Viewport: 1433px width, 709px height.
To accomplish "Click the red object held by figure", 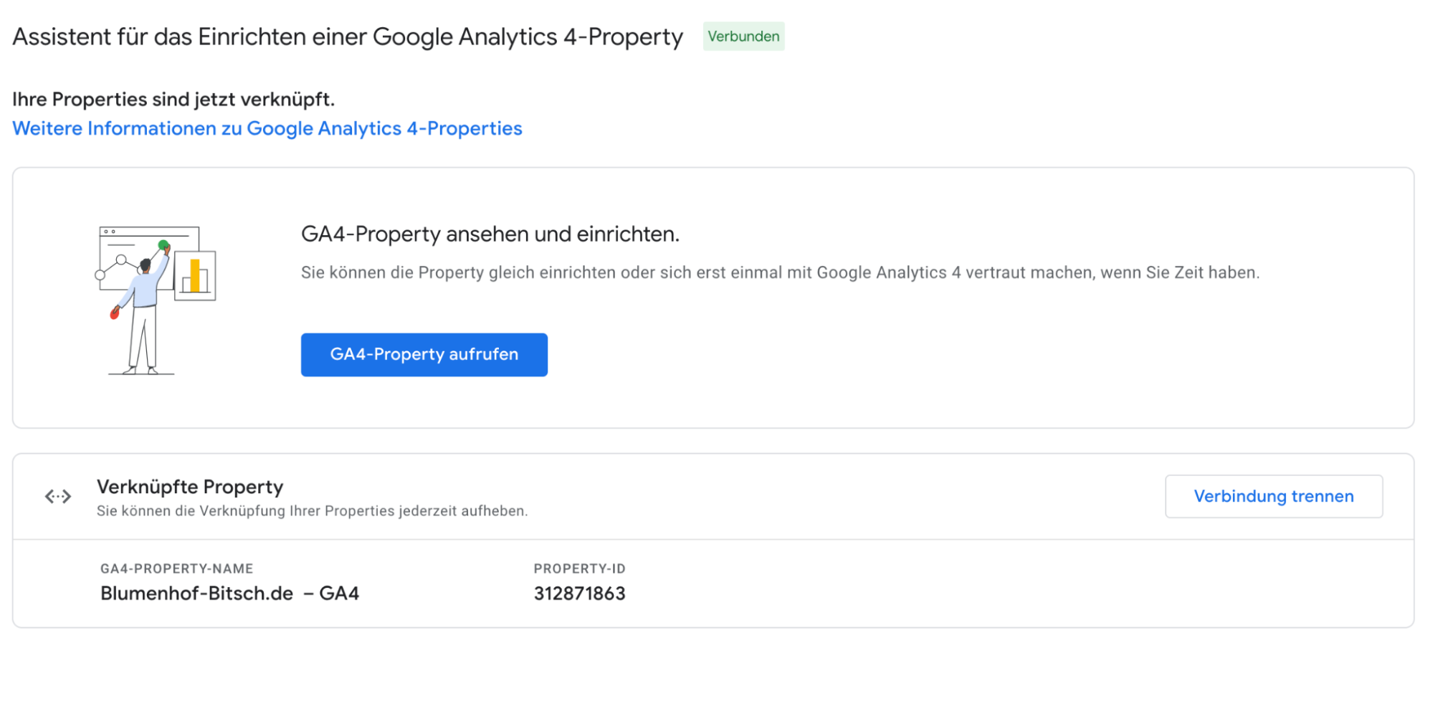I will click(x=114, y=313).
